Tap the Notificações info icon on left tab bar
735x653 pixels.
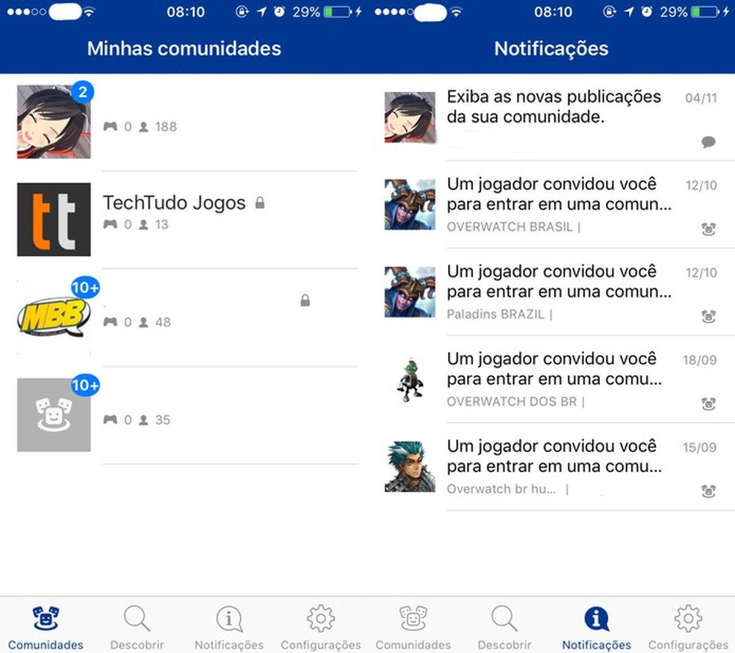[229, 619]
